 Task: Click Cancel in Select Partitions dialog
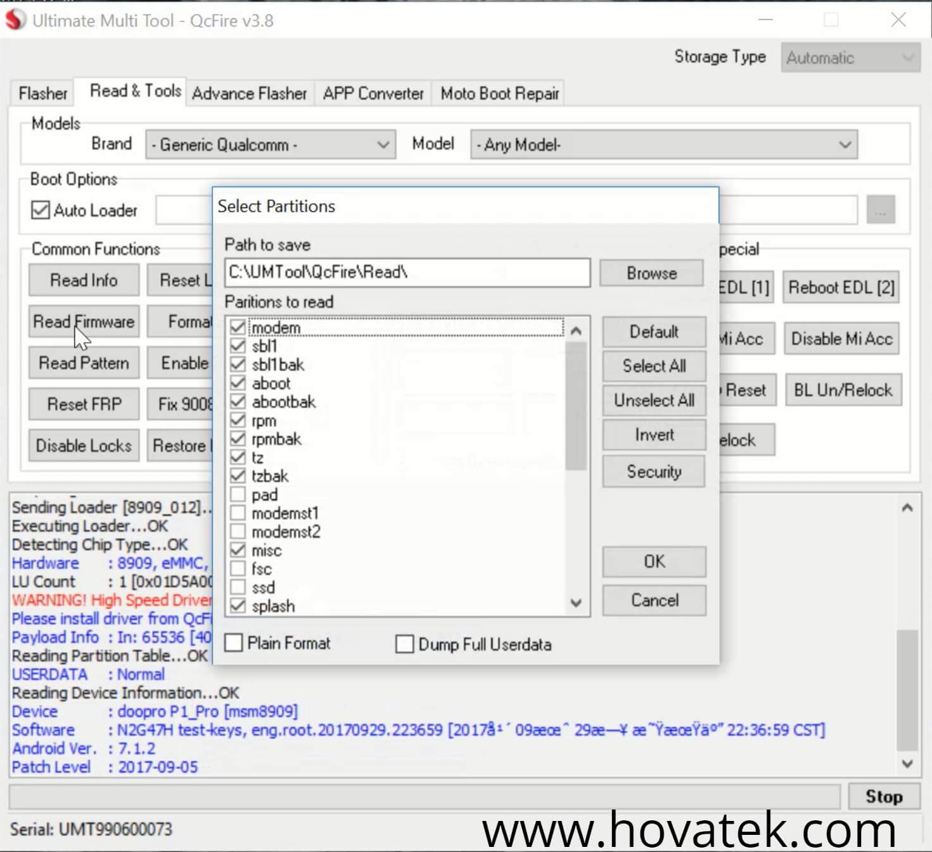coord(654,600)
